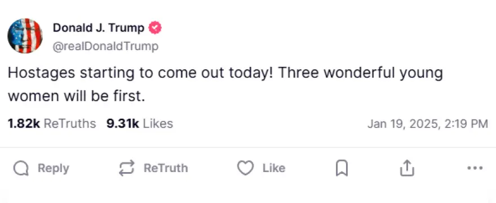496x203 pixels.
Task: Open the share upload icon
Action: click(x=407, y=168)
